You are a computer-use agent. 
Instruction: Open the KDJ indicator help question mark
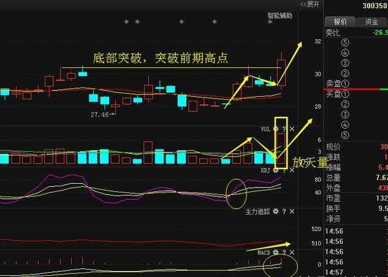(284, 170)
